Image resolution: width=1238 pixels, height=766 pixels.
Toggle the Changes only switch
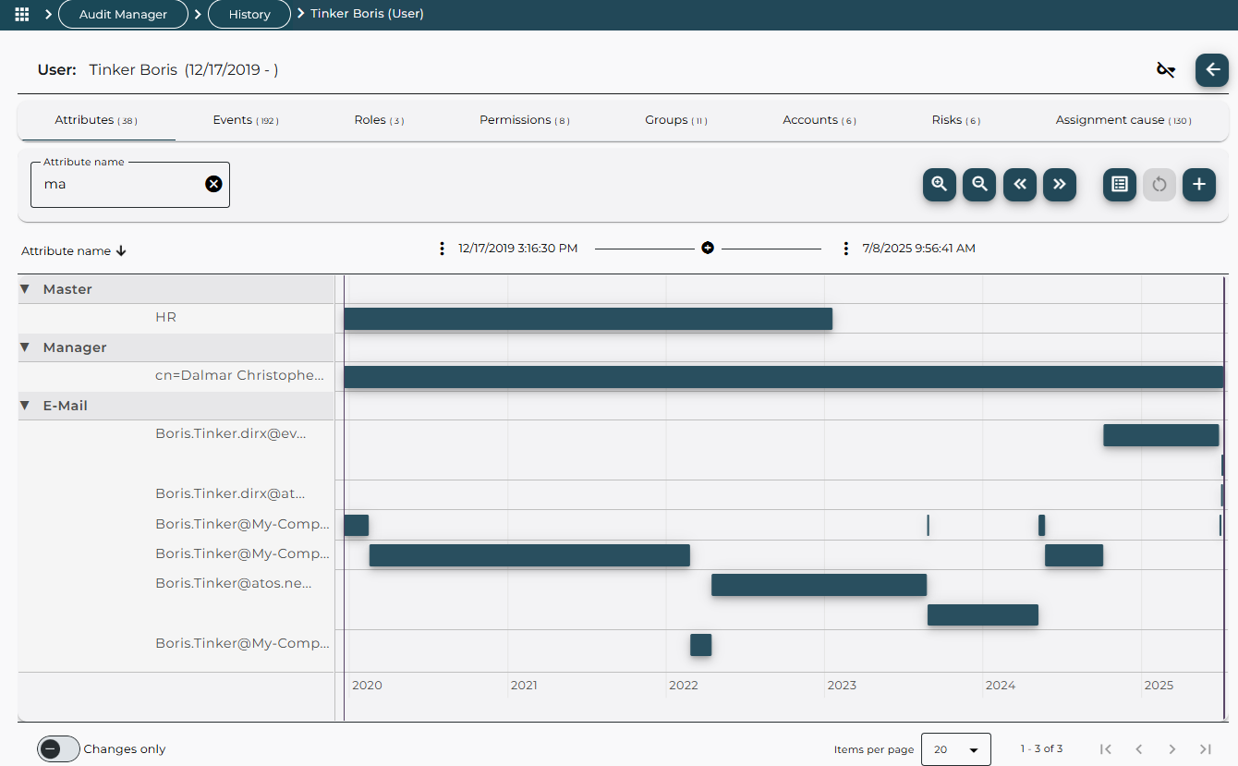[x=58, y=748]
